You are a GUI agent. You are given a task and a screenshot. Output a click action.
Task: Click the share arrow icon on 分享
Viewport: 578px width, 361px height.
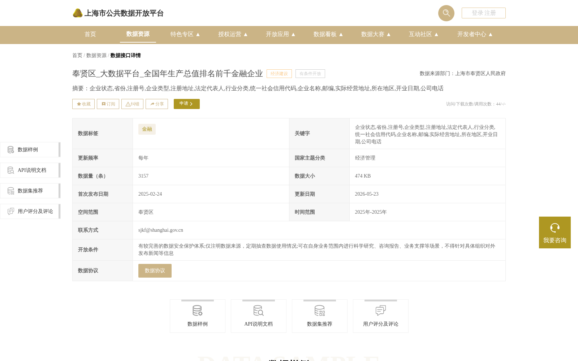[152, 104]
